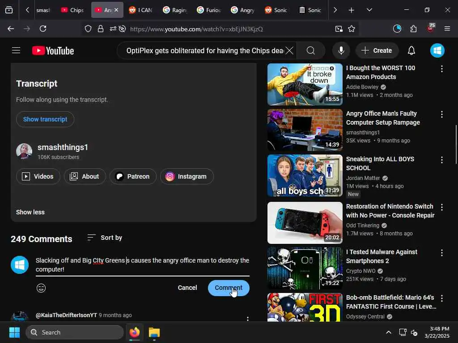Image resolution: width=458 pixels, height=343 pixels.
Task: Open Restoration of Nintendo Switch video thumbnail
Action: click(x=305, y=222)
